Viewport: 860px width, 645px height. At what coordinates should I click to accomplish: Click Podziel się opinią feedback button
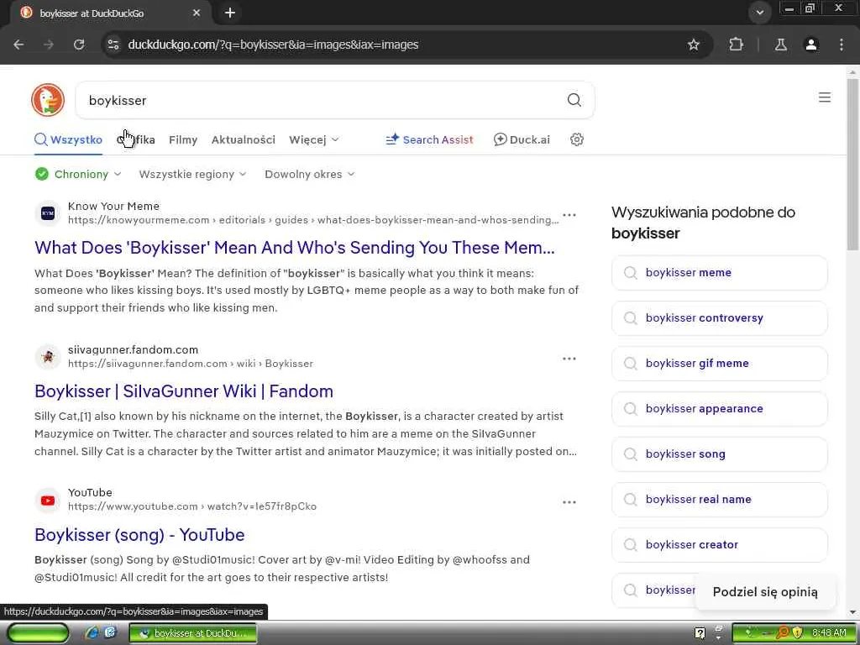tap(765, 592)
